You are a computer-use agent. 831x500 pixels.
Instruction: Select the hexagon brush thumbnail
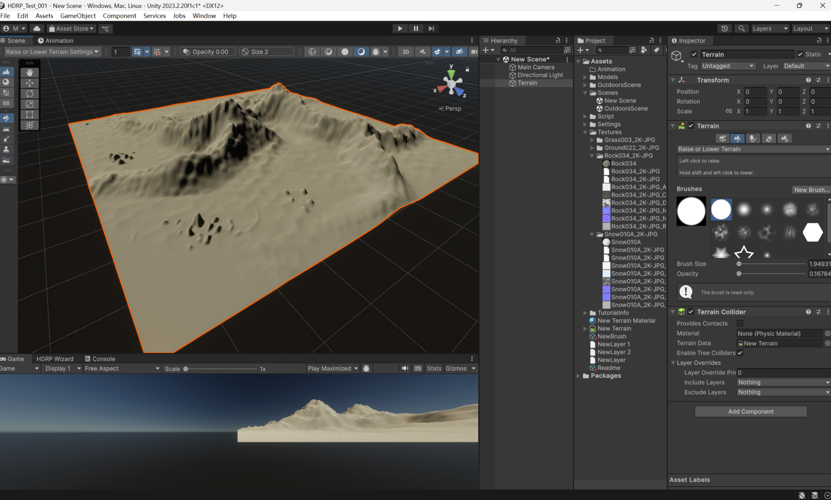[x=812, y=232]
